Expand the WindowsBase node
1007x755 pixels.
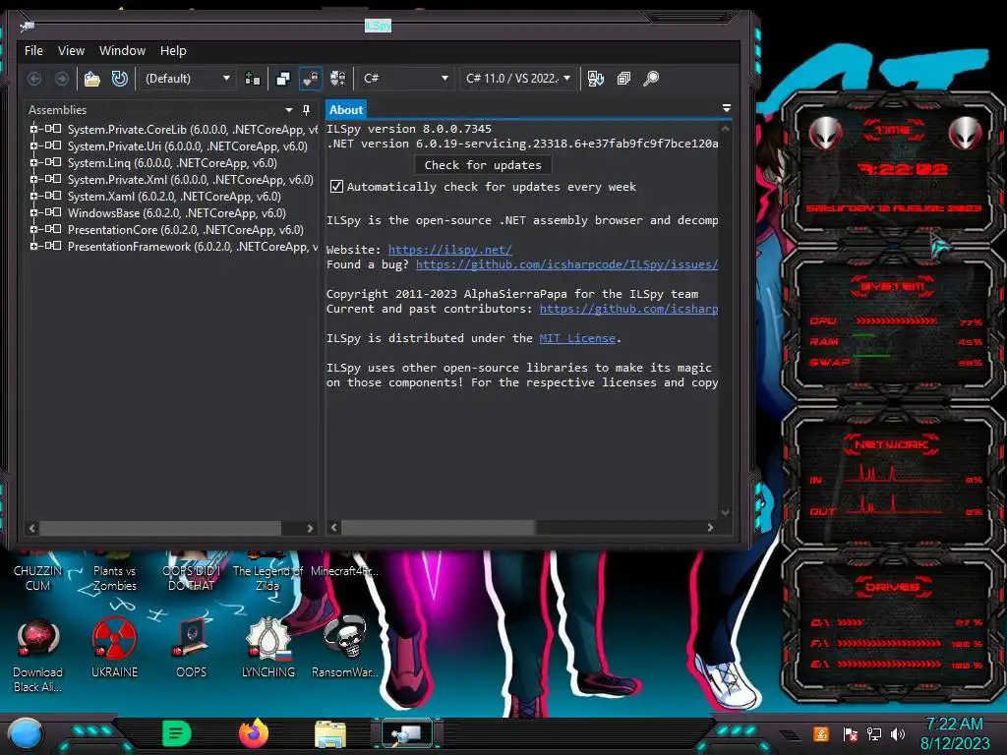(x=33, y=212)
